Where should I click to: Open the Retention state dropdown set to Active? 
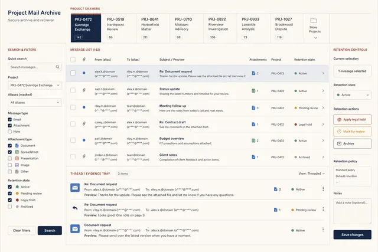point(352,95)
